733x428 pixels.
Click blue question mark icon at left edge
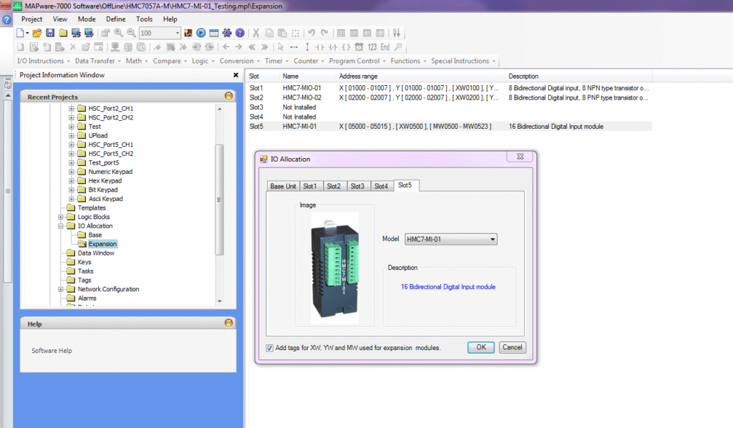(x=6, y=19)
